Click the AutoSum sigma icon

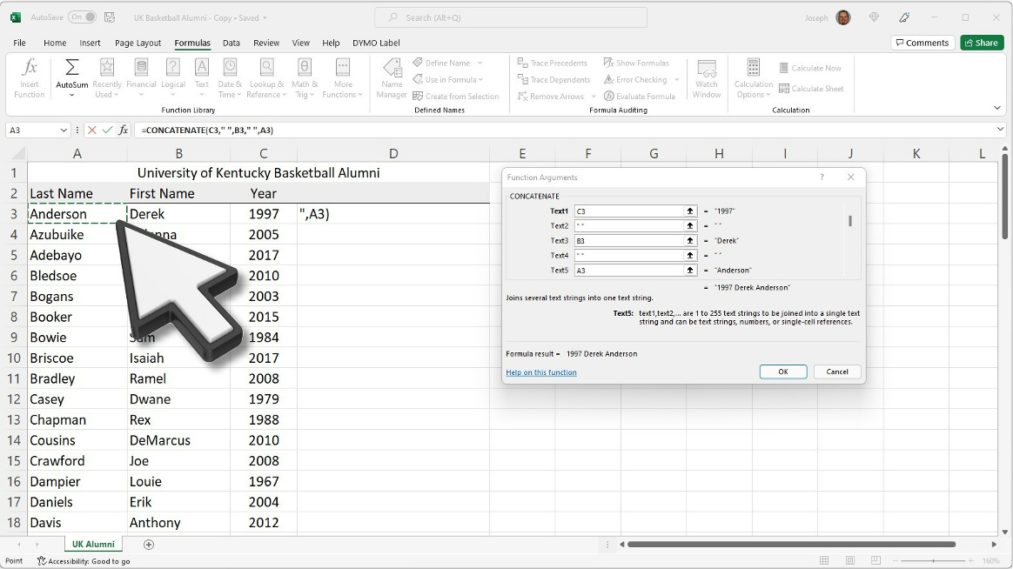click(x=71, y=66)
